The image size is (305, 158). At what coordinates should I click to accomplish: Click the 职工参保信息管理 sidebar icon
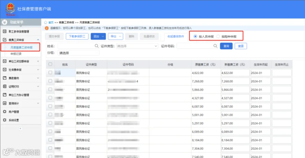point(5,31)
